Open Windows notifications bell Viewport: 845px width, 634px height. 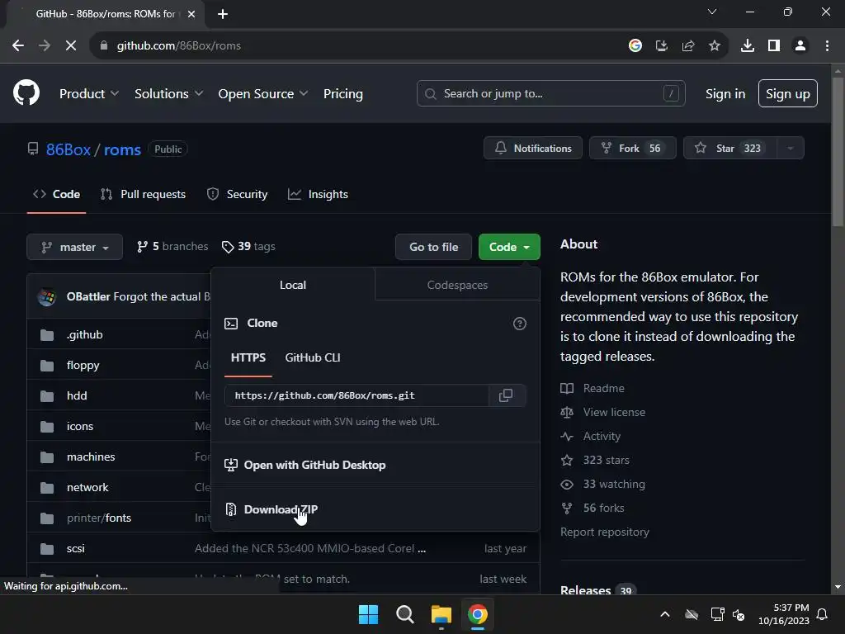coord(823,614)
